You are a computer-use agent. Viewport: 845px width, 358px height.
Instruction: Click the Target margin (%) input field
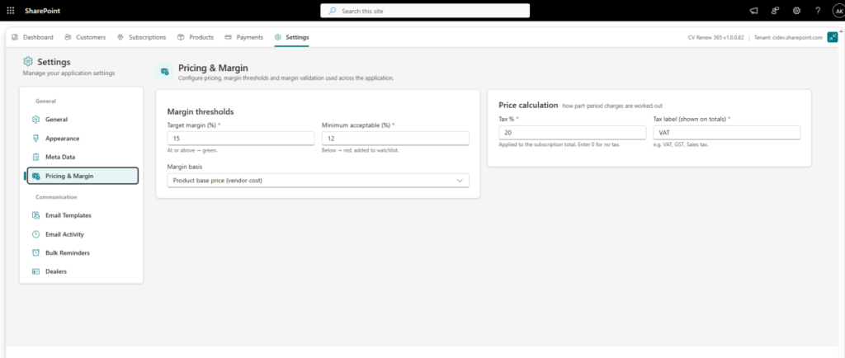coord(241,139)
